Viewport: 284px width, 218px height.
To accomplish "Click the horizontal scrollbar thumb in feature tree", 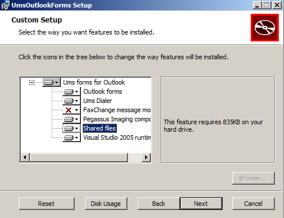I will click(79, 158).
